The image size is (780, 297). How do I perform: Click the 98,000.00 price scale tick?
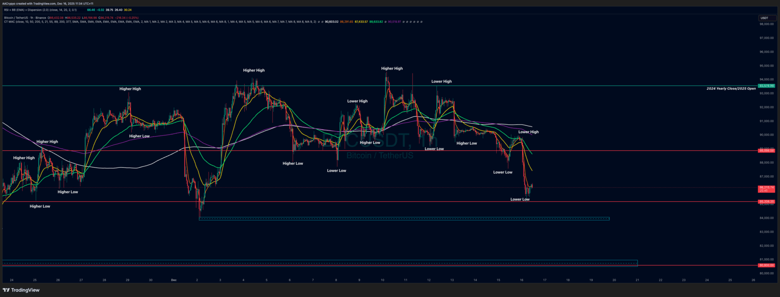(766, 24)
